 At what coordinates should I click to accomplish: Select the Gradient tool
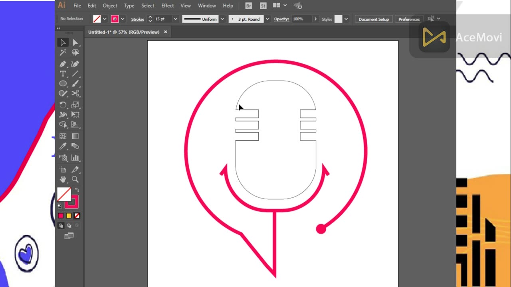point(75,136)
